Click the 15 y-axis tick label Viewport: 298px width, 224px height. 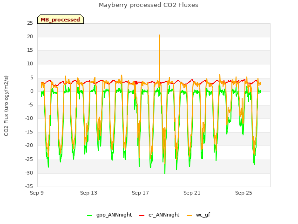pyautogui.click(x=30, y=50)
